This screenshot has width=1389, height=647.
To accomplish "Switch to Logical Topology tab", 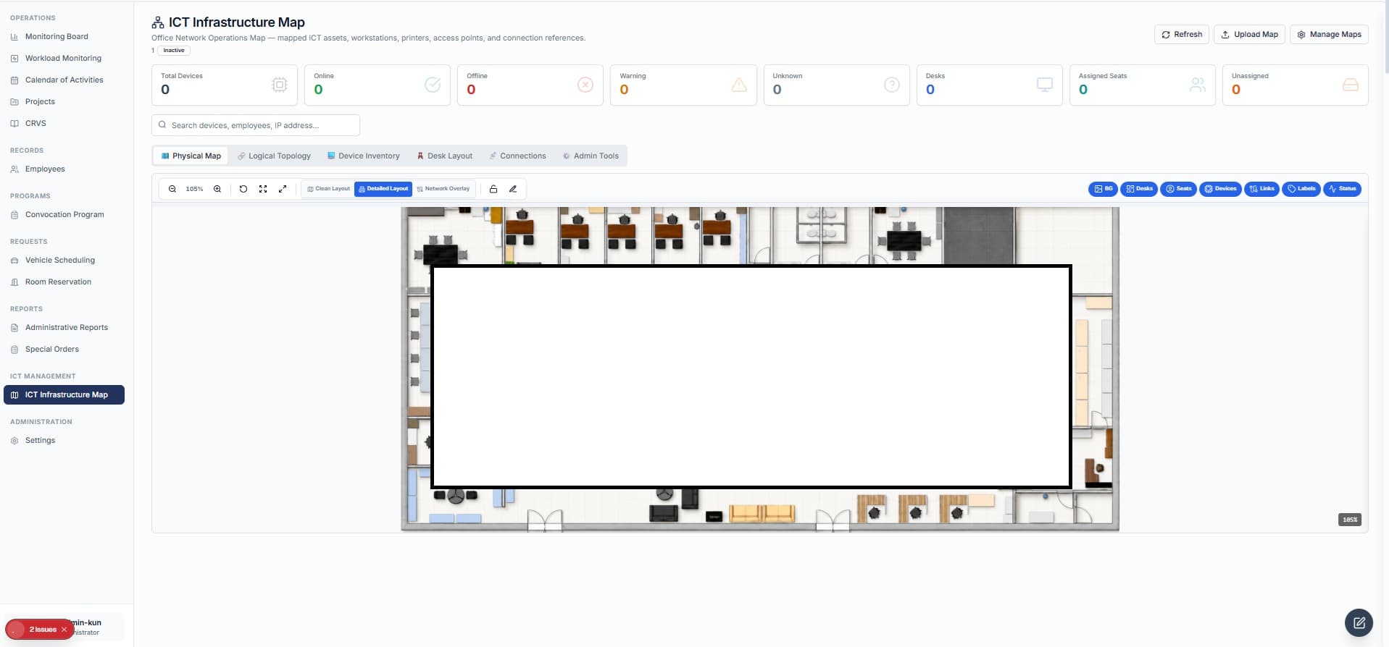I will point(274,156).
